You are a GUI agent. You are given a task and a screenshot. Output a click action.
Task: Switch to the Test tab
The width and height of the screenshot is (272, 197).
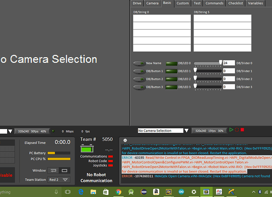(197, 3)
